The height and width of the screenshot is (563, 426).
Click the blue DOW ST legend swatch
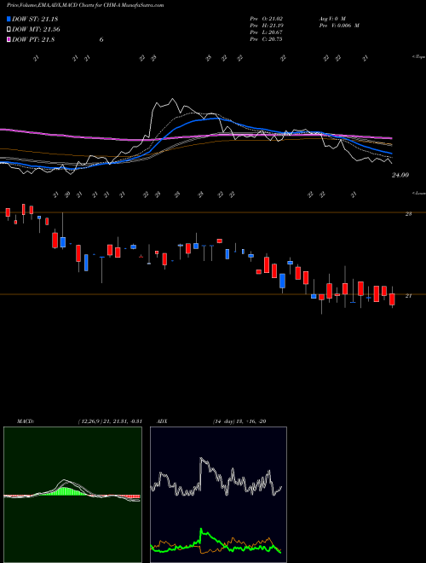9,20
